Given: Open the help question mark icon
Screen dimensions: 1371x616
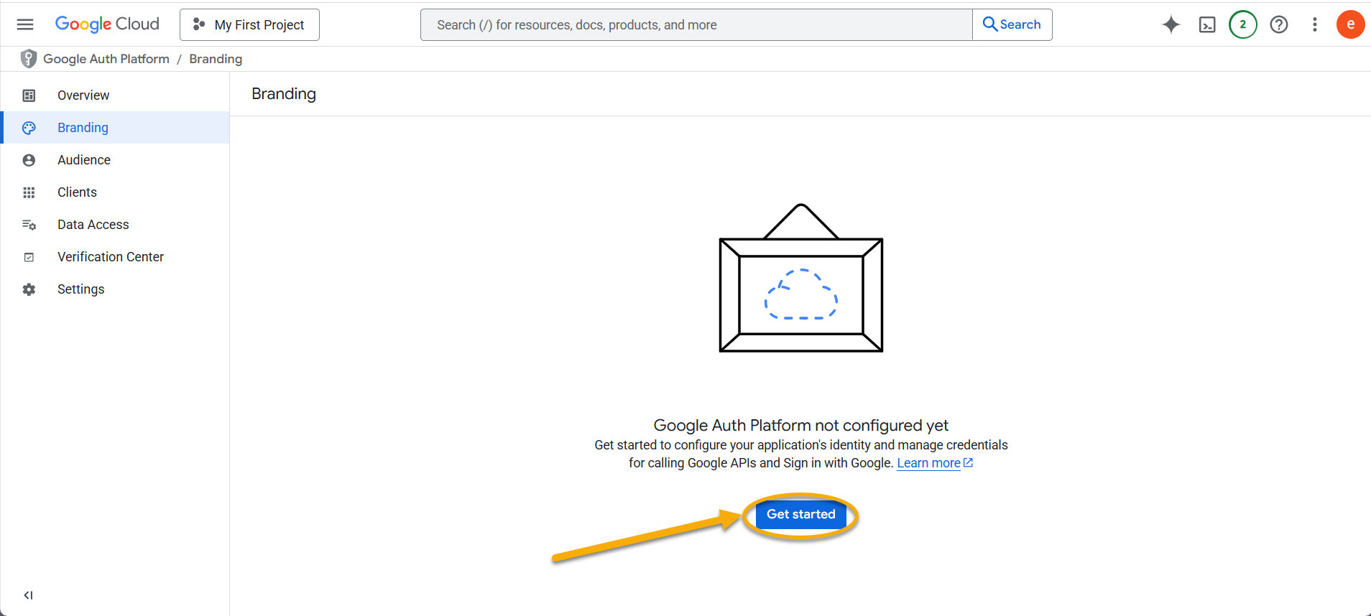Looking at the screenshot, I should (1279, 24).
